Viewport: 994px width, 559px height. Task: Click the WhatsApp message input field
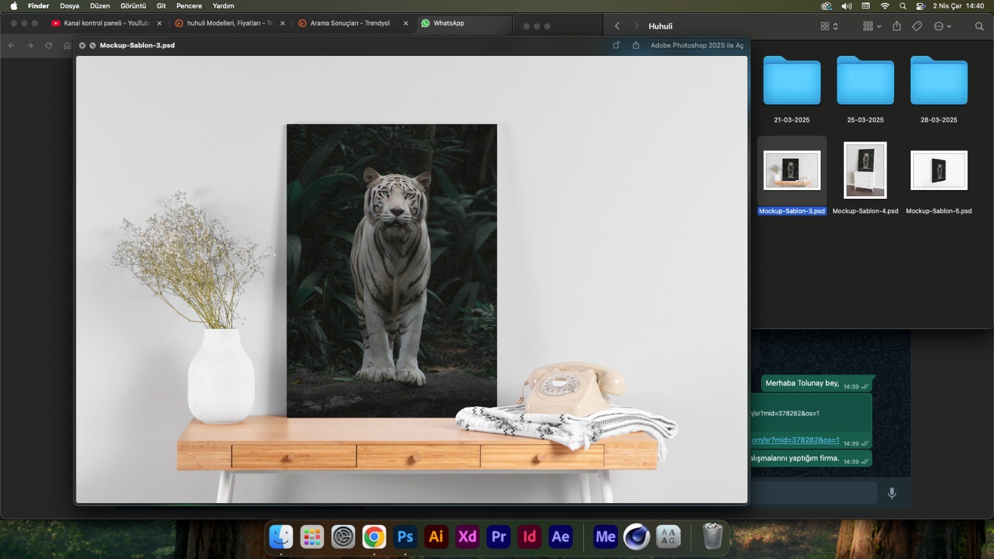pyautogui.click(x=814, y=493)
